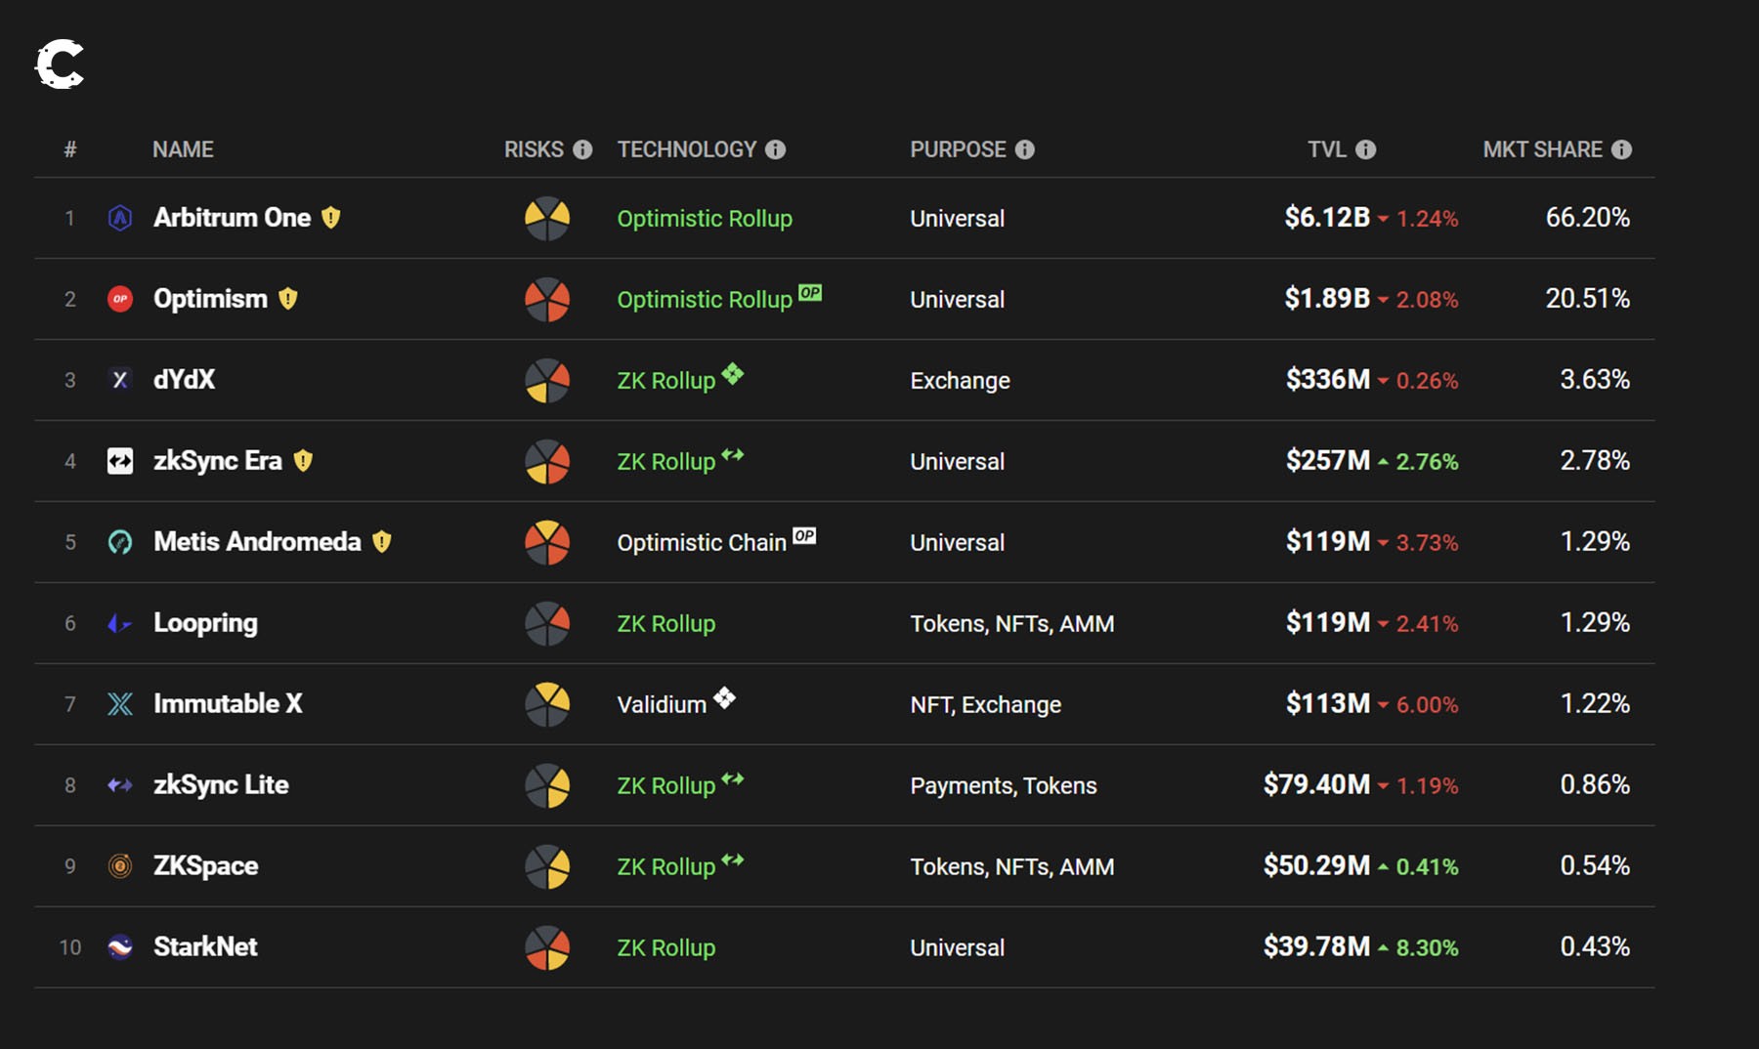Open the Metis Andromeda project link
The image size is (1759, 1049).
(257, 541)
